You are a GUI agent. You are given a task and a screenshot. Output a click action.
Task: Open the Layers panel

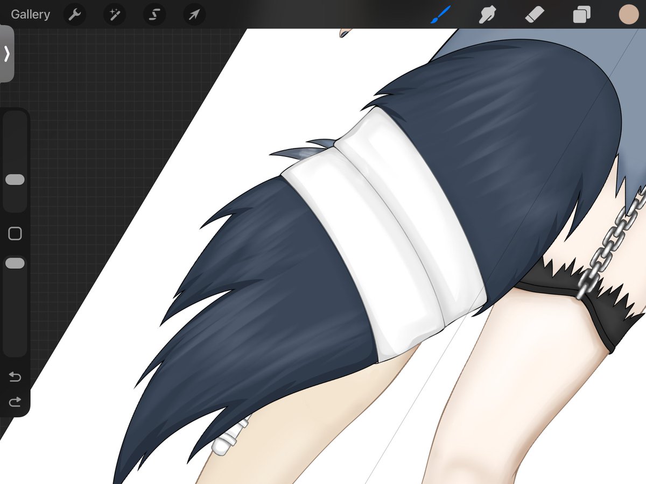(x=581, y=15)
